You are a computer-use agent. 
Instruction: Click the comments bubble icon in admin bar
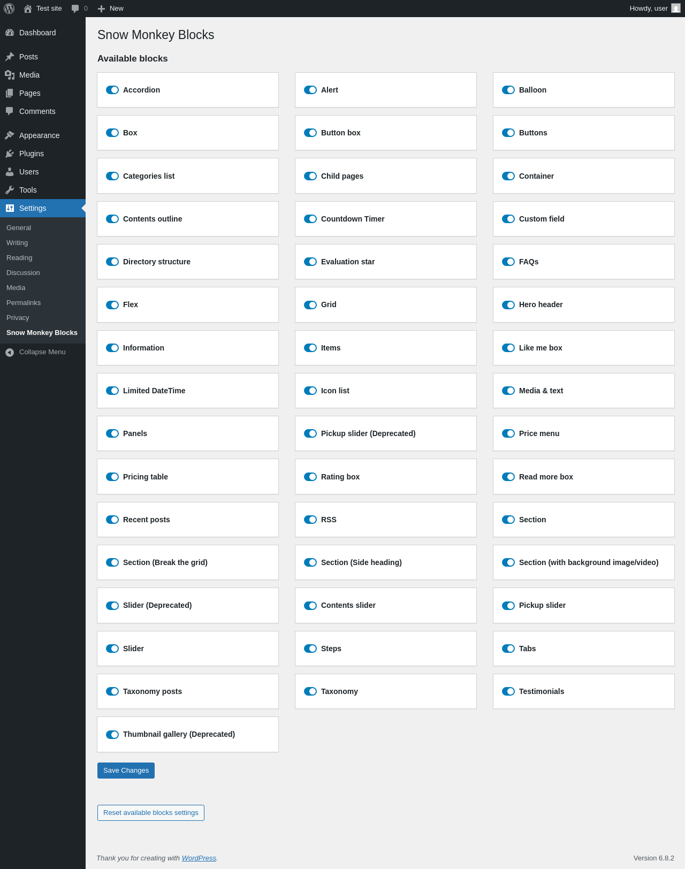75,9
